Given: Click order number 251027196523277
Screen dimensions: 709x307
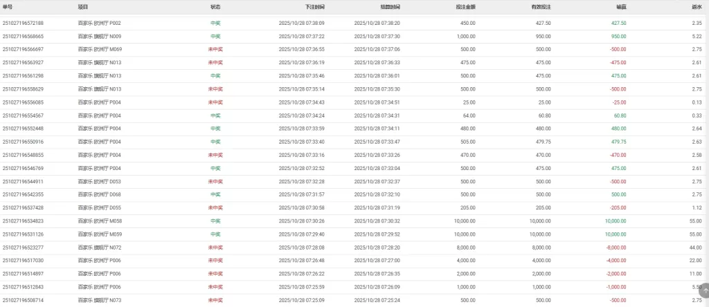Looking at the screenshot, I should [x=24, y=247].
